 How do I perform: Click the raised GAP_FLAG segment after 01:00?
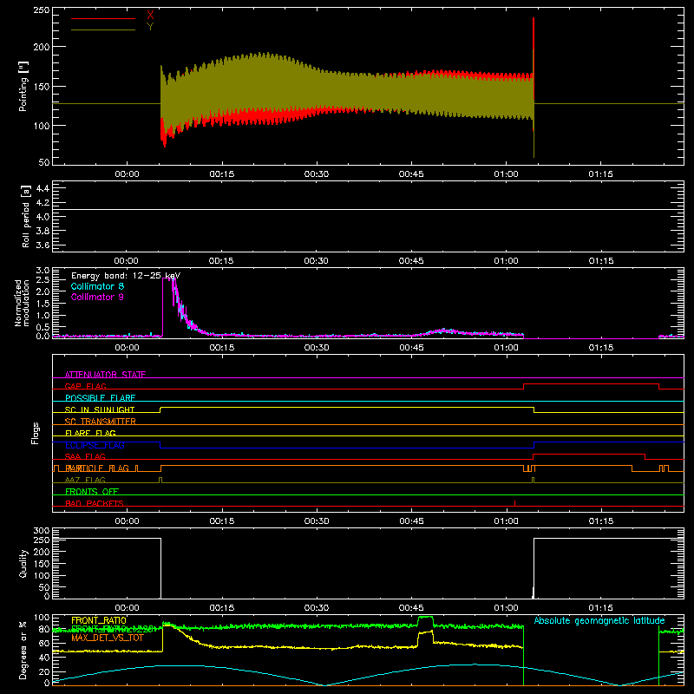[592, 384]
